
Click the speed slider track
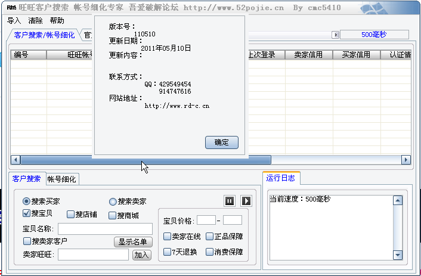[290, 35]
